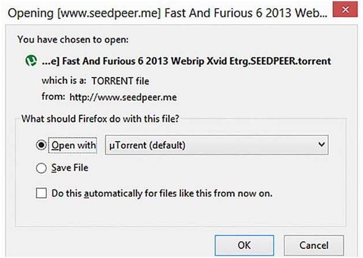This screenshot has height=258, width=363.
Task: Click the What should Firefox do heading
Action: click(x=100, y=119)
